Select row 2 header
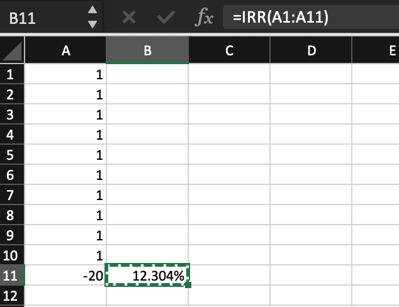Image resolution: width=399 pixels, height=307 pixels. click(12, 94)
